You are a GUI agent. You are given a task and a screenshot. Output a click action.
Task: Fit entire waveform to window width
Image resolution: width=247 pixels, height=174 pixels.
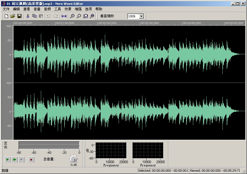click(64, 16)
